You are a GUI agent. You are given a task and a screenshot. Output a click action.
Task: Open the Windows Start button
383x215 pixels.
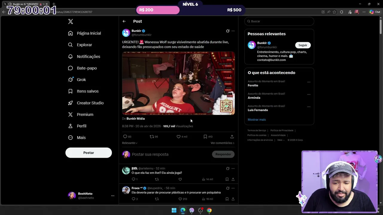174,210
